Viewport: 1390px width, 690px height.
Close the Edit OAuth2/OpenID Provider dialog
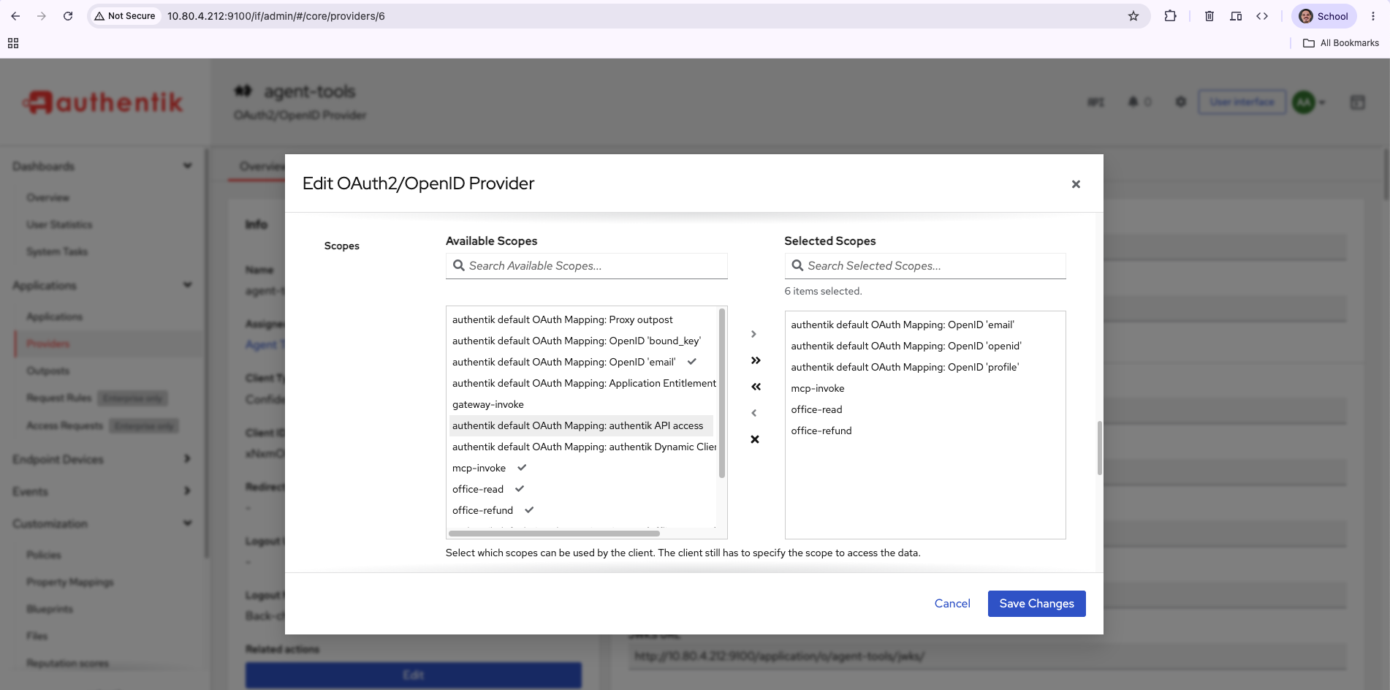pyautogui.click(x=1076, y=184)
